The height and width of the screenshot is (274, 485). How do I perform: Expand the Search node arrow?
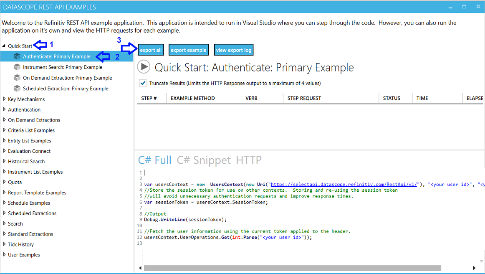tap(4, 223)
